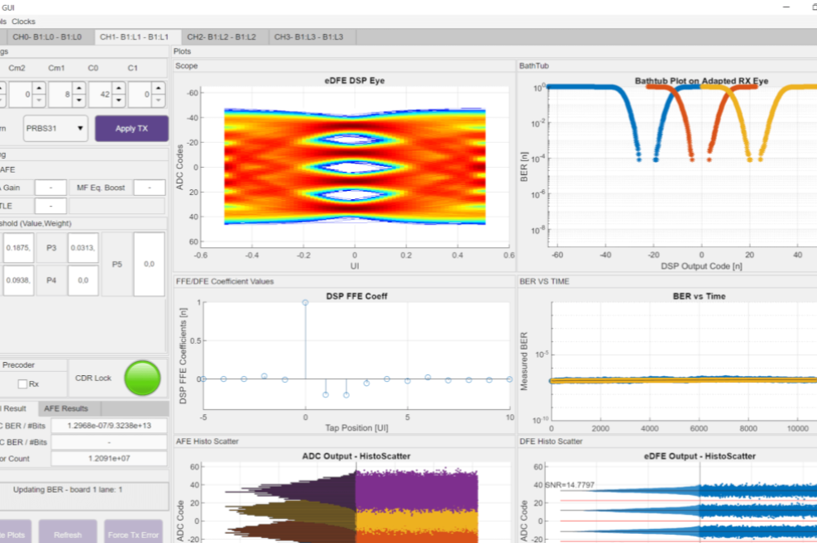The height and width of the screenshot is (543, 817).
Task: Lower the C1 tap value
Action: (159, 101)
